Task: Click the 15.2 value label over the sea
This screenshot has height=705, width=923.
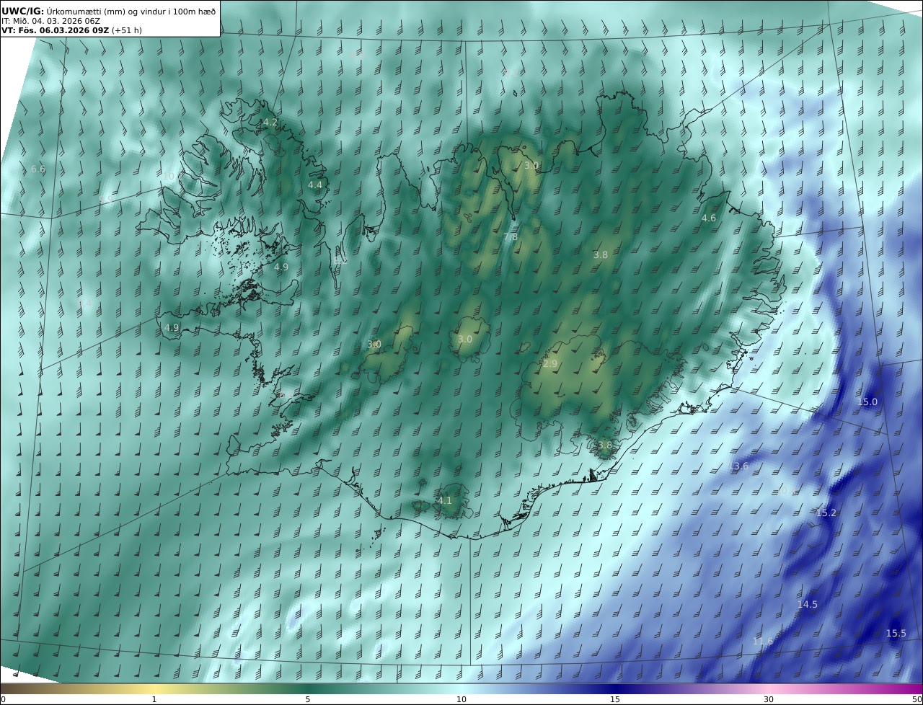Action: click(x=826, y=513)
